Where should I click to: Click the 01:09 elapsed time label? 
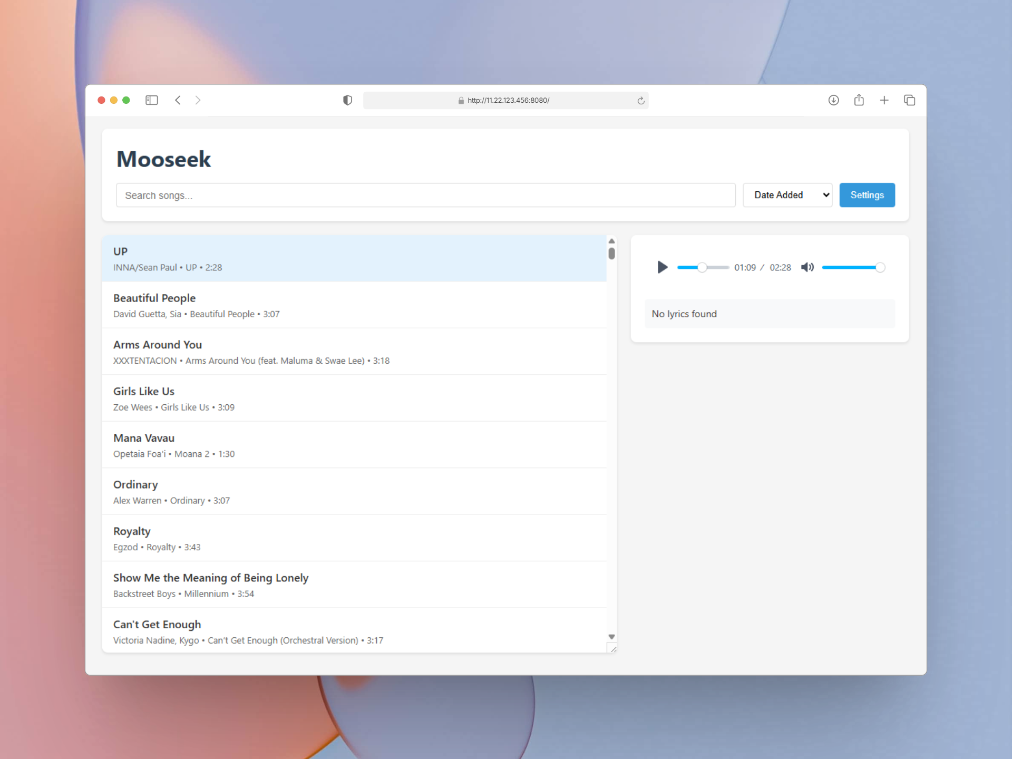click(x=745, y=267)
